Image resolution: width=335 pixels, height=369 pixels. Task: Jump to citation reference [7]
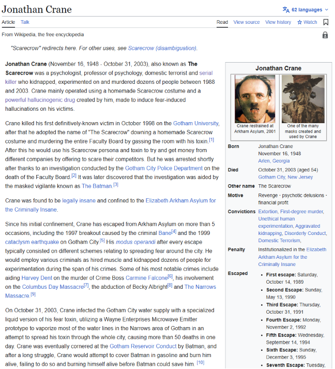pyautogui.click(x=86, y=285)
